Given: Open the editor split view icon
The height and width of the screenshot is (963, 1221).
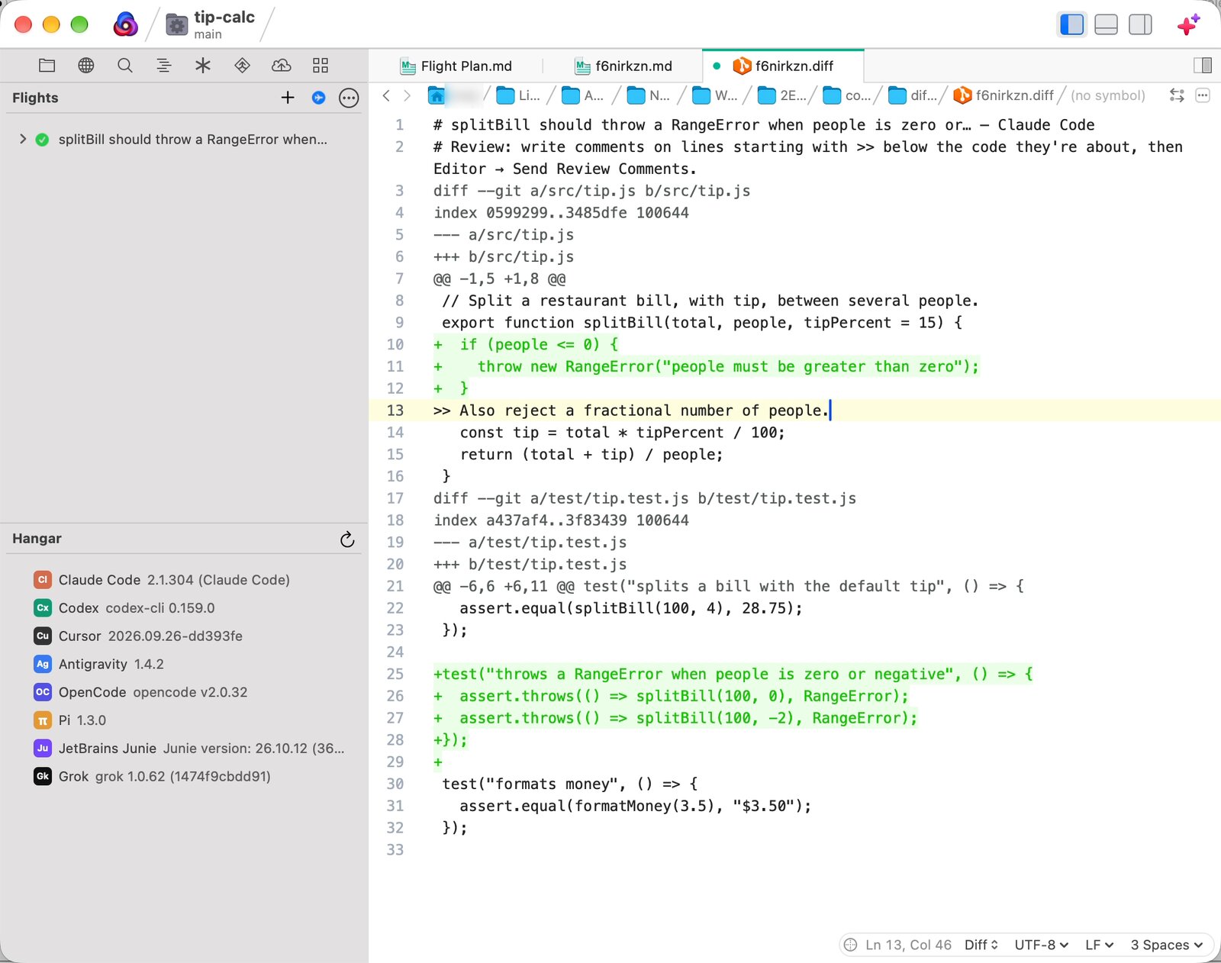Looking at the screenshot, I should (1203, 66).
